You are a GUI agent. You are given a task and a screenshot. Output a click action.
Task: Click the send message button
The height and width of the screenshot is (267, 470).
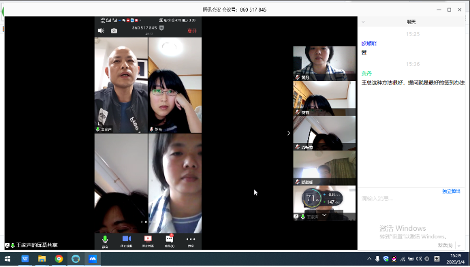pyautogui.click(x=445, y=245)
